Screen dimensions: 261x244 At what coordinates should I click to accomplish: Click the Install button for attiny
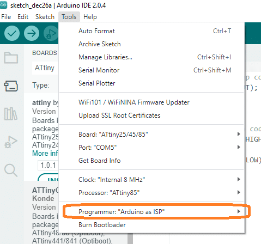48,178
